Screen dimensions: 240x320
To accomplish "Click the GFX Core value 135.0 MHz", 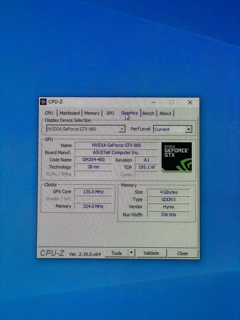I will [93, 192].
